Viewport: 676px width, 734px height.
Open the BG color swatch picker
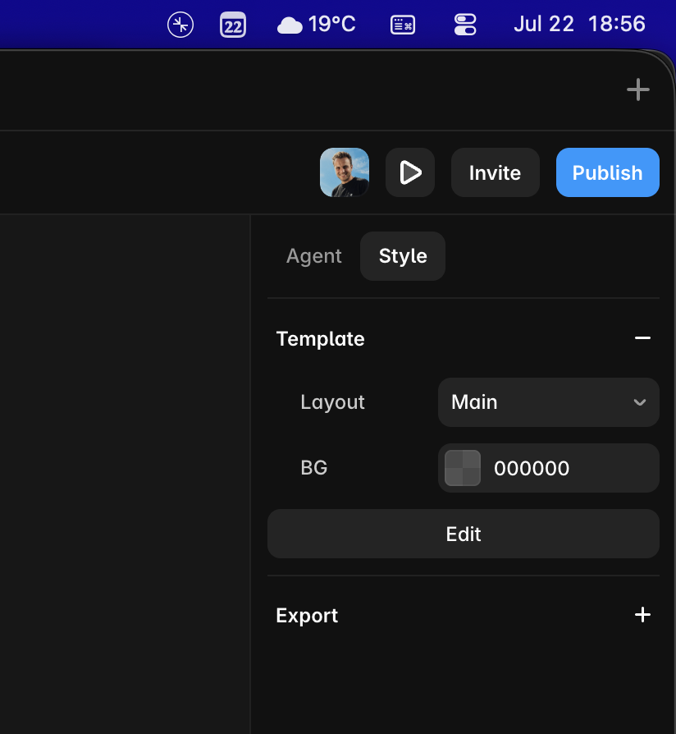463,468
